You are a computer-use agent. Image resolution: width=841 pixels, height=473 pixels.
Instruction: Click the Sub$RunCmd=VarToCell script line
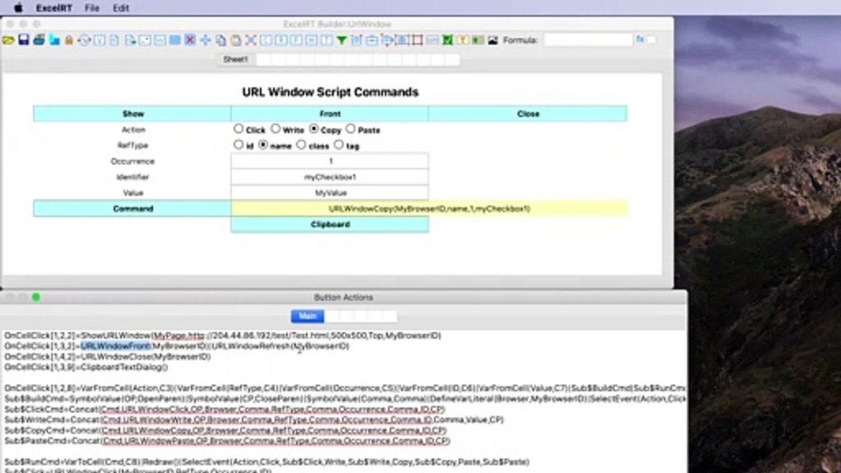[x=266, y=462]
